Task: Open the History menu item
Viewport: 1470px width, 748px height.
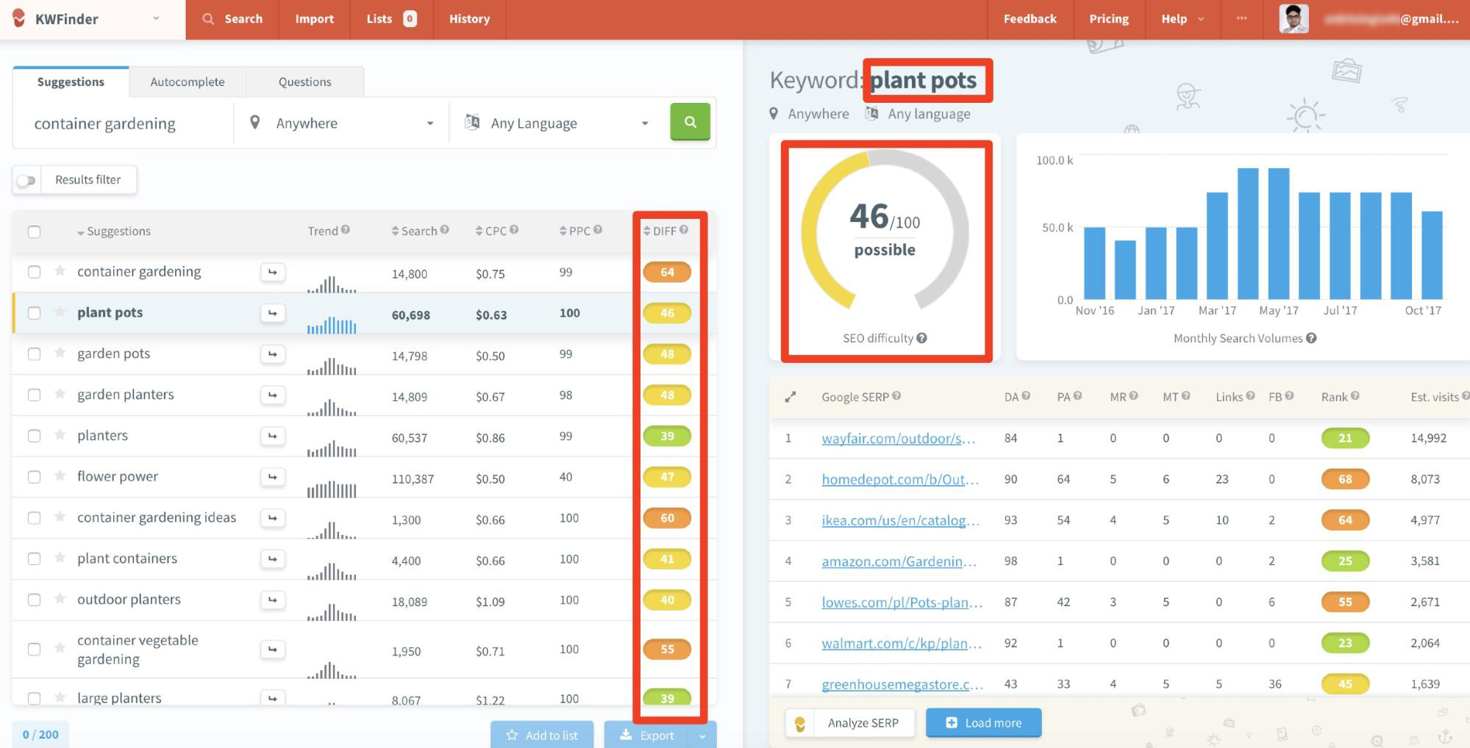Action: (x=468, y=19)
